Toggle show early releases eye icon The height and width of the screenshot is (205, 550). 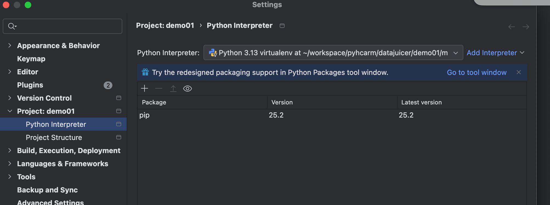tap(188, 89)
